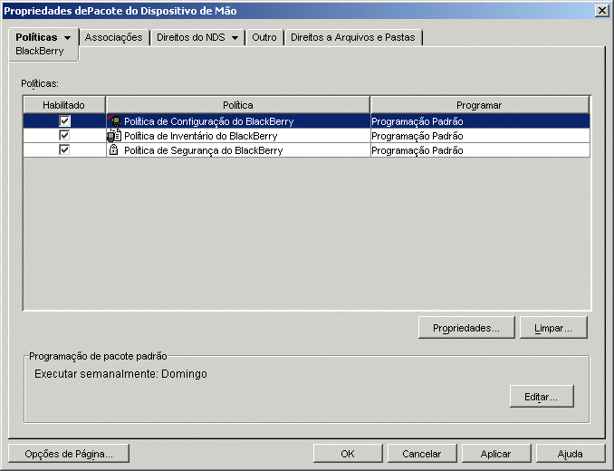Close the Propriedades dialog window
The width and height of the screenshot is (614, 471).
coord(601,11)
